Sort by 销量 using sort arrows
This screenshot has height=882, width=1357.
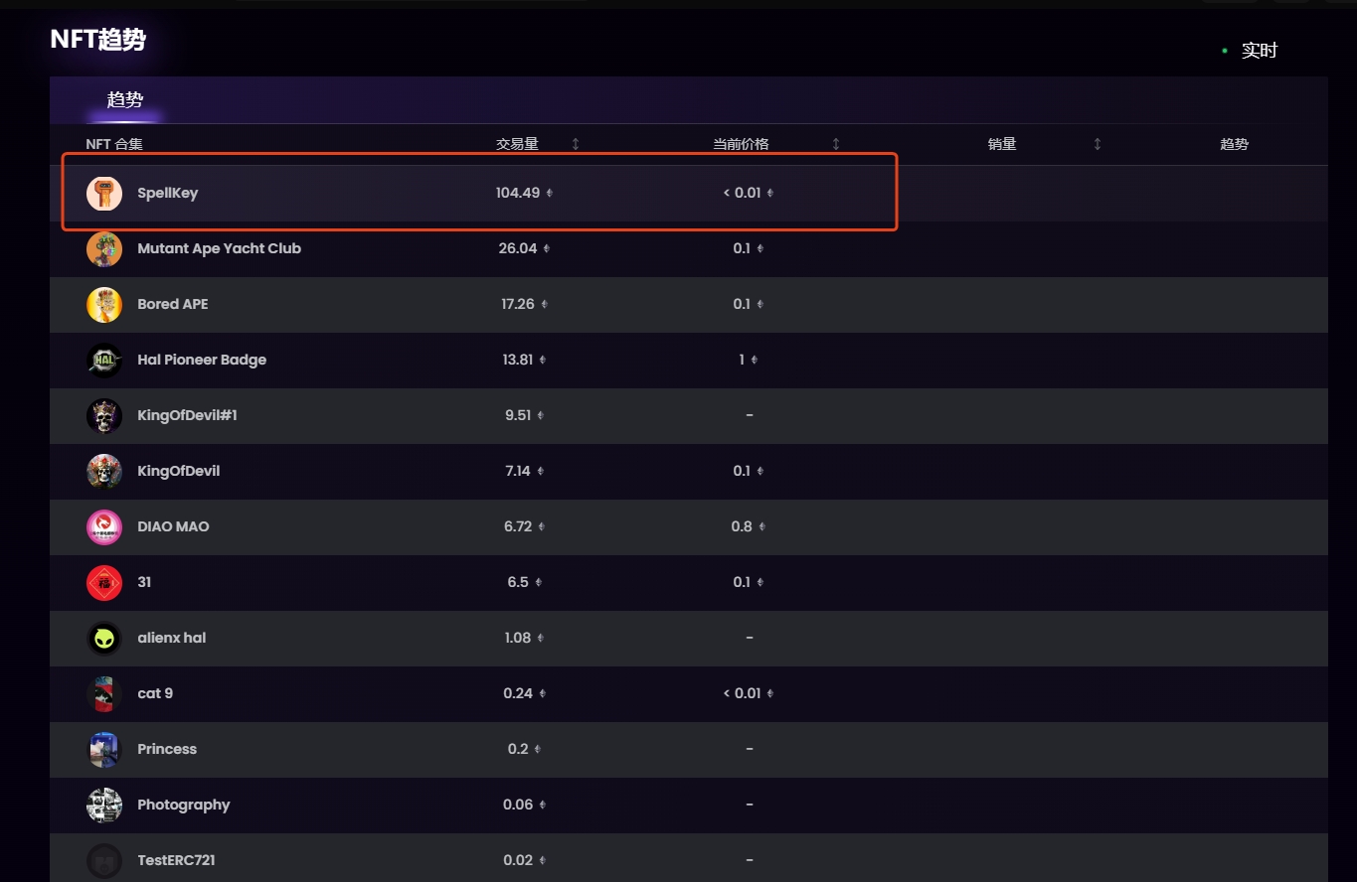[1098, 144]
